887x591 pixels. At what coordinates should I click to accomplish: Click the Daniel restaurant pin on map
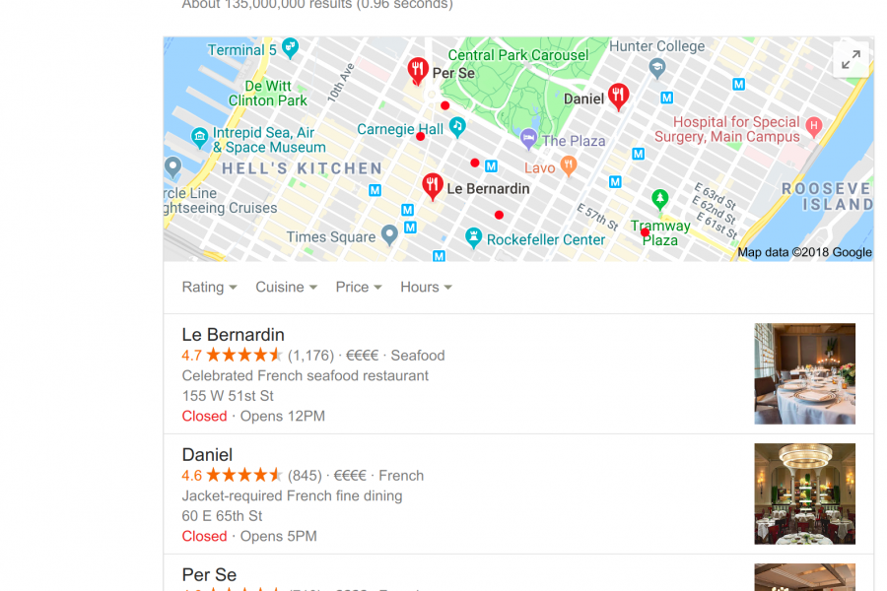point(618,97)
